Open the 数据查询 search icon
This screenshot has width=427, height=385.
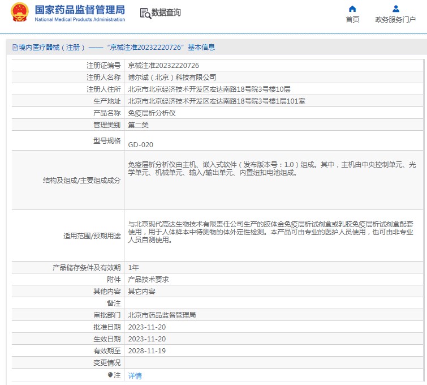145,14
